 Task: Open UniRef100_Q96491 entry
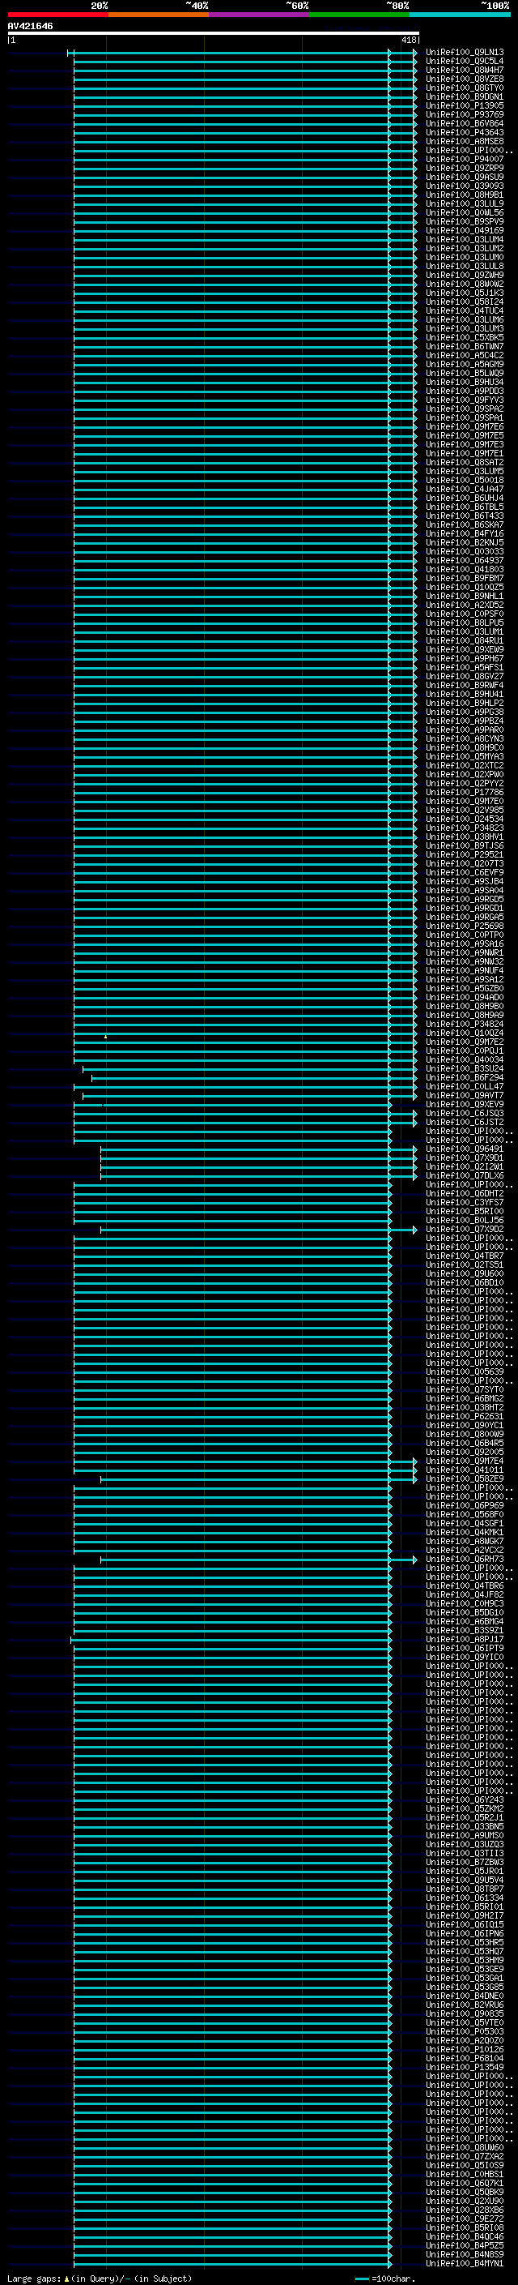(x=464, y=1149)
